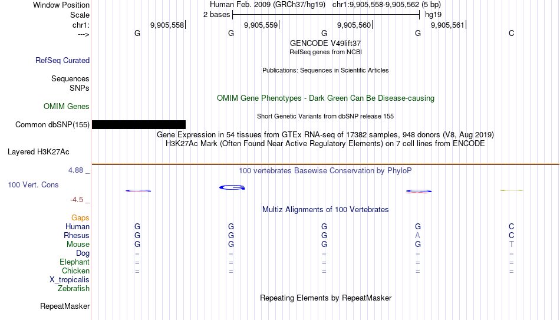Click Publications: Sequences in Scientific Articles title
The height and width of the screenshot is (320, 560).
coord(325,70)
